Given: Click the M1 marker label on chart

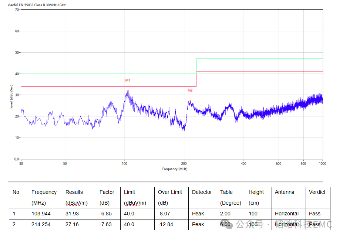Looking at the screenshot, I should pos(128,80).
